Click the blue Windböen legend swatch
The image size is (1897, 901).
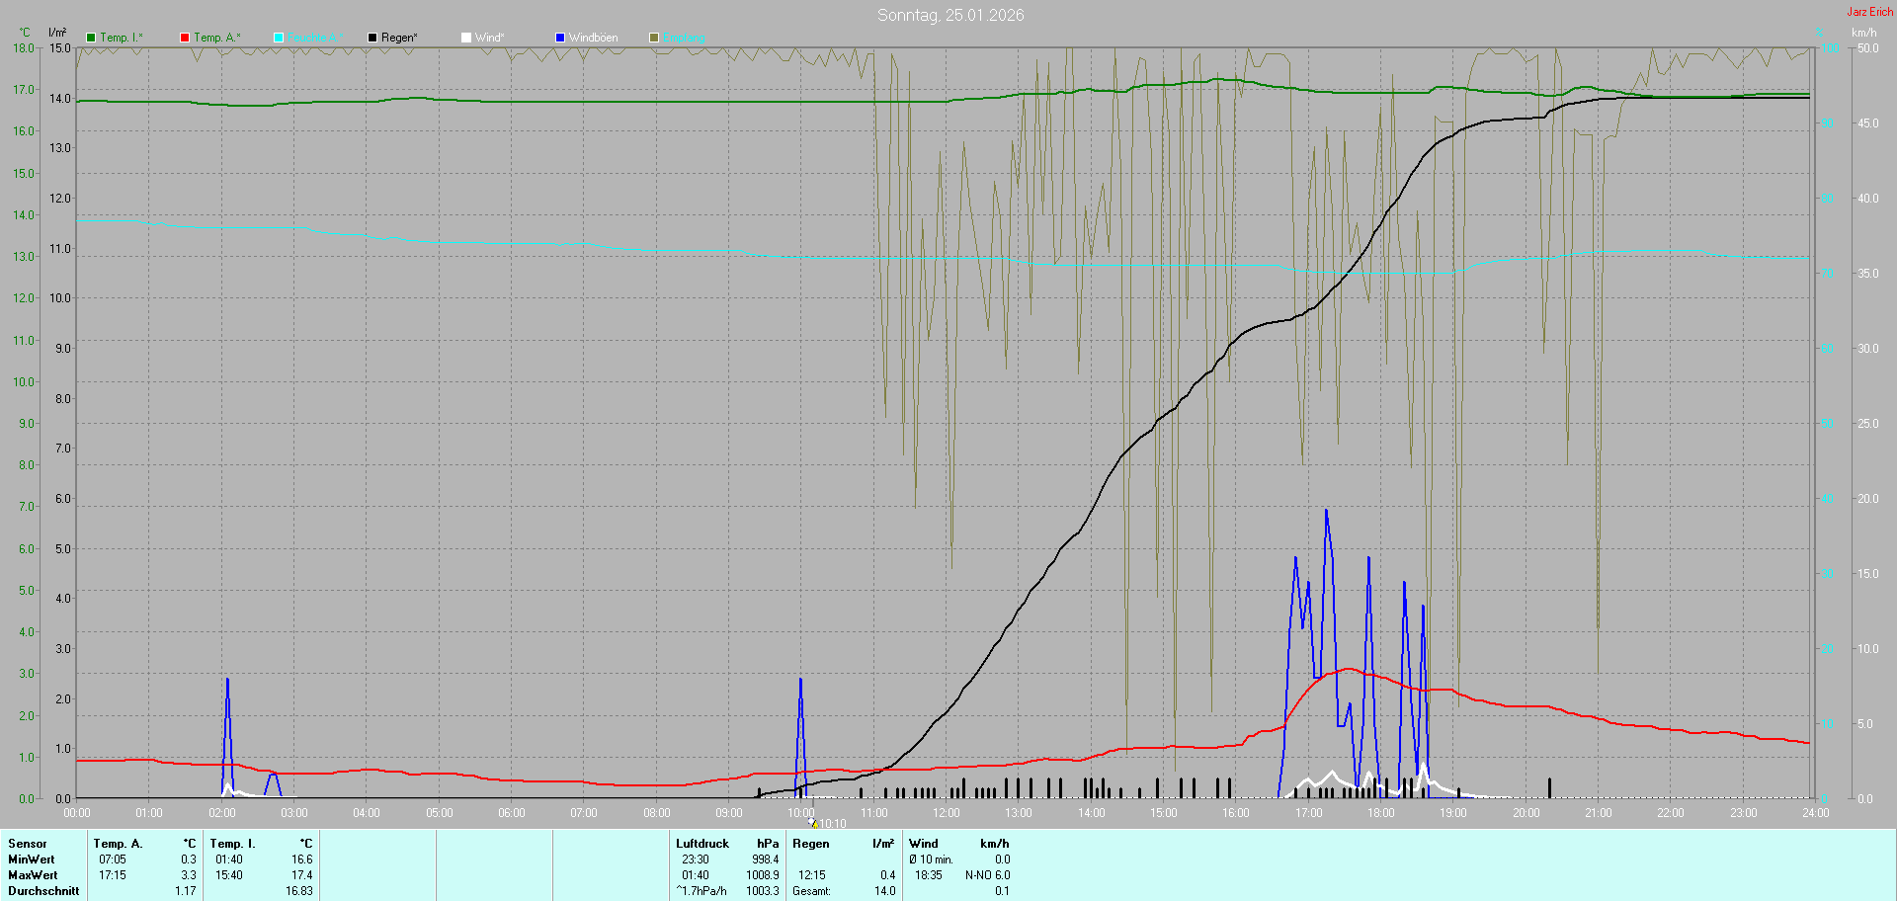click(560, 38)
